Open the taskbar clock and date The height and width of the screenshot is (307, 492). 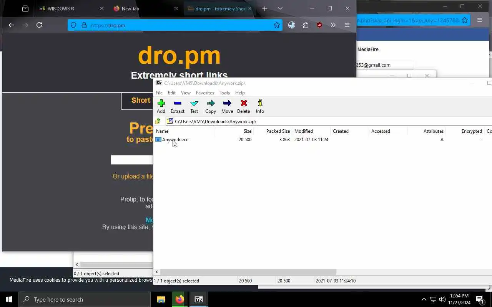click(459, 299)
